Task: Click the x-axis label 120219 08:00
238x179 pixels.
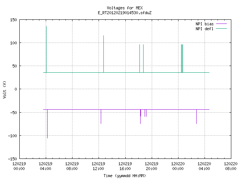Action: [x=72, y=166]
